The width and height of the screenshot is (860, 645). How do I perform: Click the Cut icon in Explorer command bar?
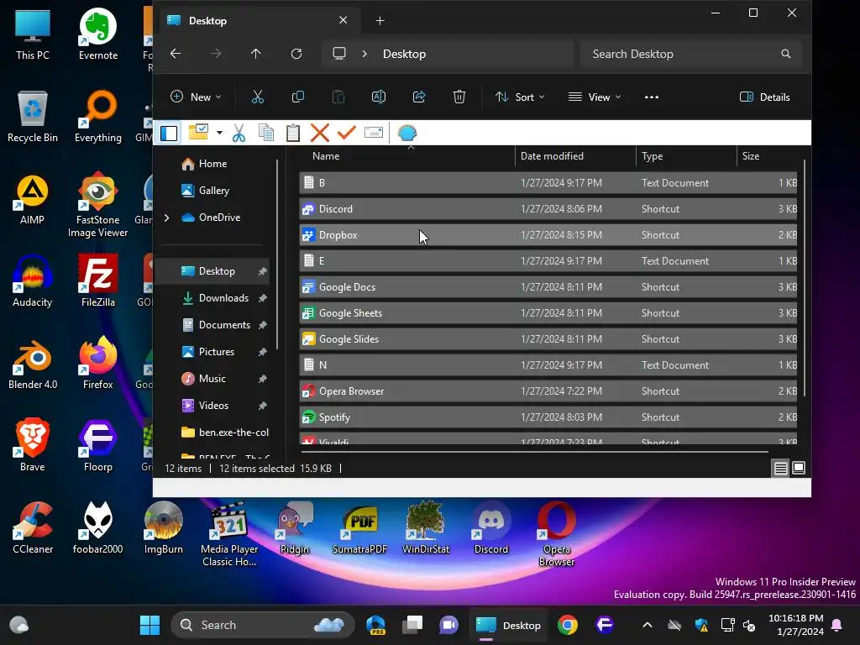(x=257, y=97)
